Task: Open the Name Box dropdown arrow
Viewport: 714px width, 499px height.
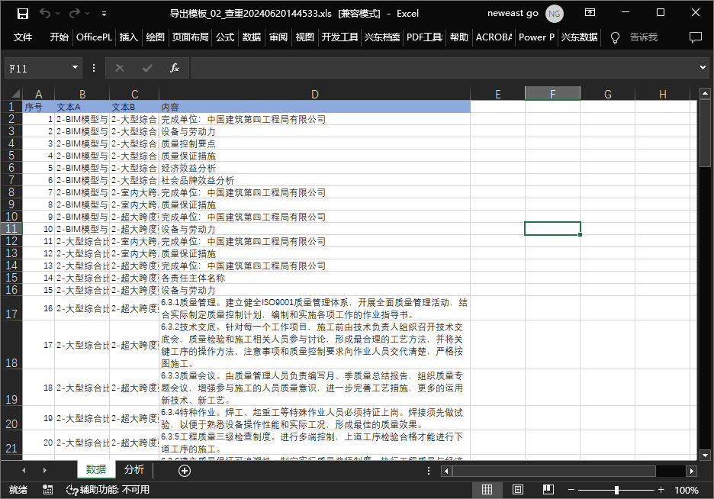Action: click(75, 68)
